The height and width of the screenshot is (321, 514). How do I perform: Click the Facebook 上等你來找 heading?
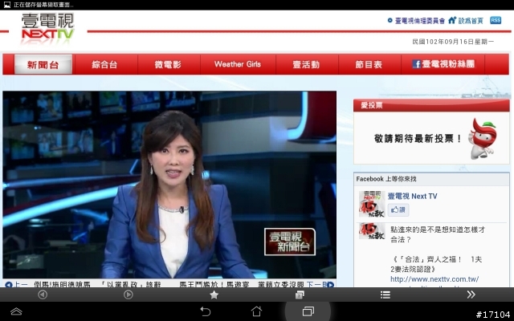pos(386,179)
